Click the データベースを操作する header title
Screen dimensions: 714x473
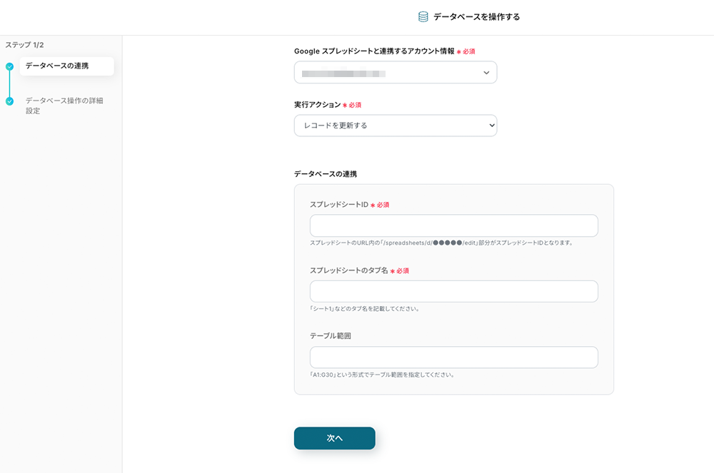click(x=476, y=16)
